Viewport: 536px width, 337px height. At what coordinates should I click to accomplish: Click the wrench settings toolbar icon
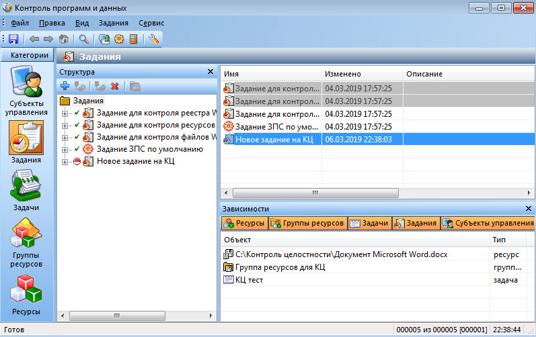pos(153,39)
